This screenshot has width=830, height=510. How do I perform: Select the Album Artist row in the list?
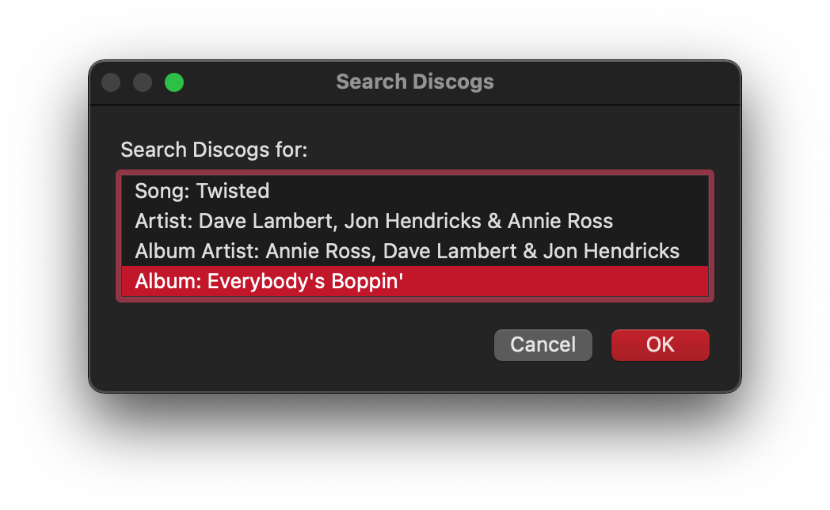(407, 251)
